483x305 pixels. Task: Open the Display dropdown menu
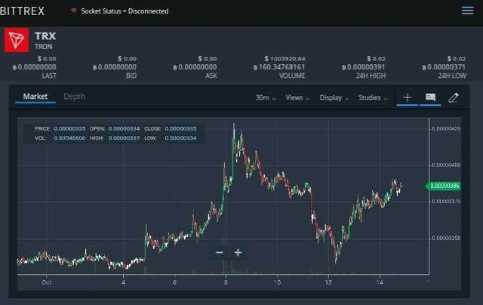pos(334,97)
